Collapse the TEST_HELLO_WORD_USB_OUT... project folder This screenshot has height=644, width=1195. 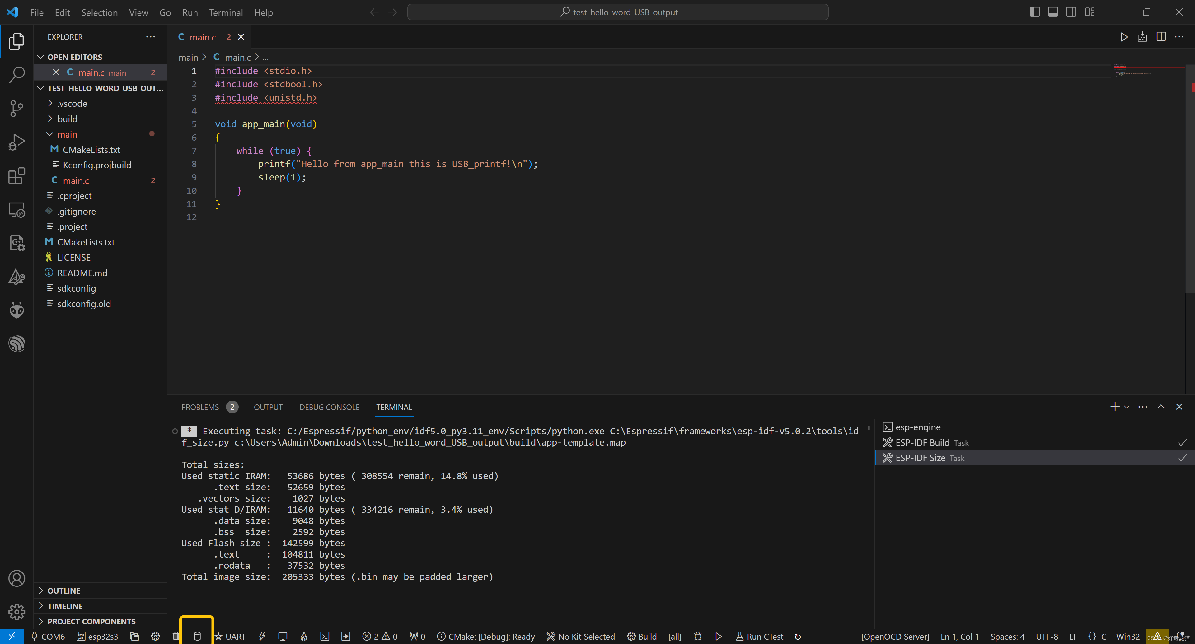[x=100, y=88]
